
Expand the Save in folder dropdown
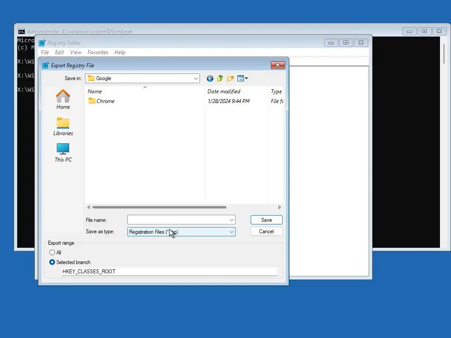pyautogui.click(x=196, y=78)
